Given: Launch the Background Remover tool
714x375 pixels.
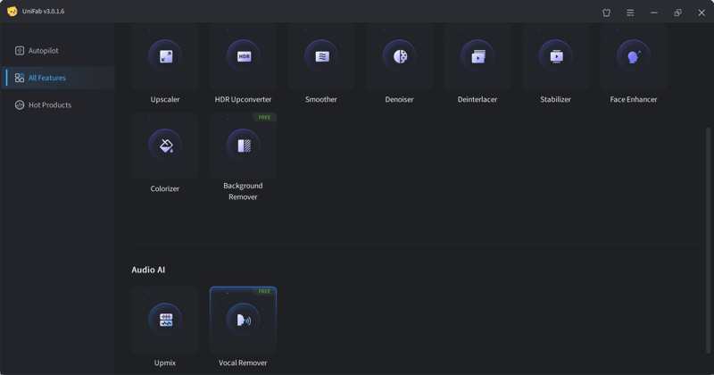Looking at the screenshot, I should (244, 146).
